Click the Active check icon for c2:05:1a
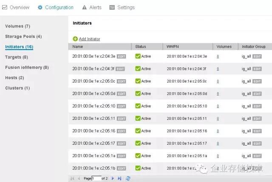272x182 pixels. tap(138, 156)
